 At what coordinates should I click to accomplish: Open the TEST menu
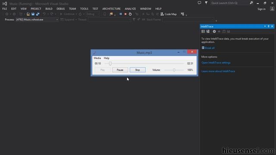[95, 9]
